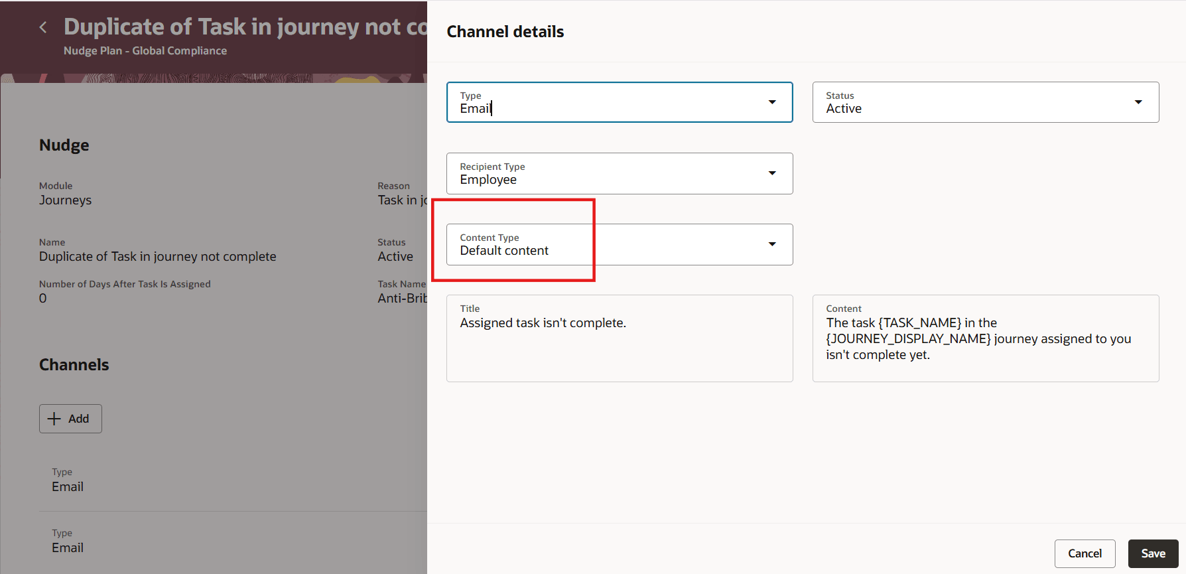Click the plus icon on Add button
This screenshot has width=1186, height=574.
[x=54, y=419]
